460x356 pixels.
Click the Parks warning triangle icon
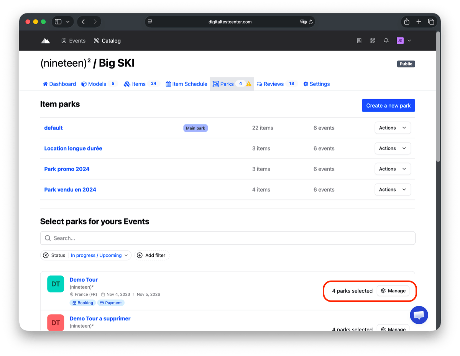[x=249, y=84]
